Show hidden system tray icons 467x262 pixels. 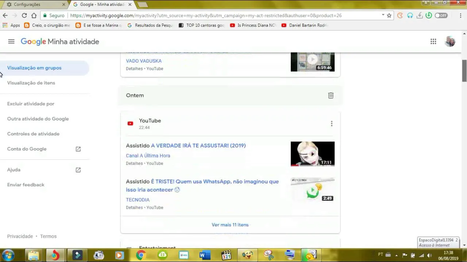pyautogui.click(x=396, y=255)
